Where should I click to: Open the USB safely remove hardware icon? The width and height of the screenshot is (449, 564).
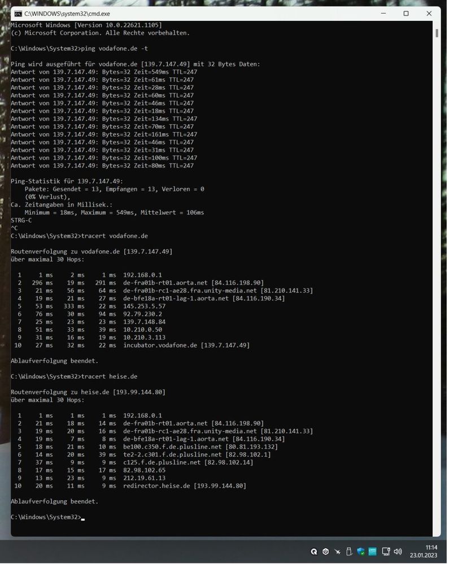[348, 552]
